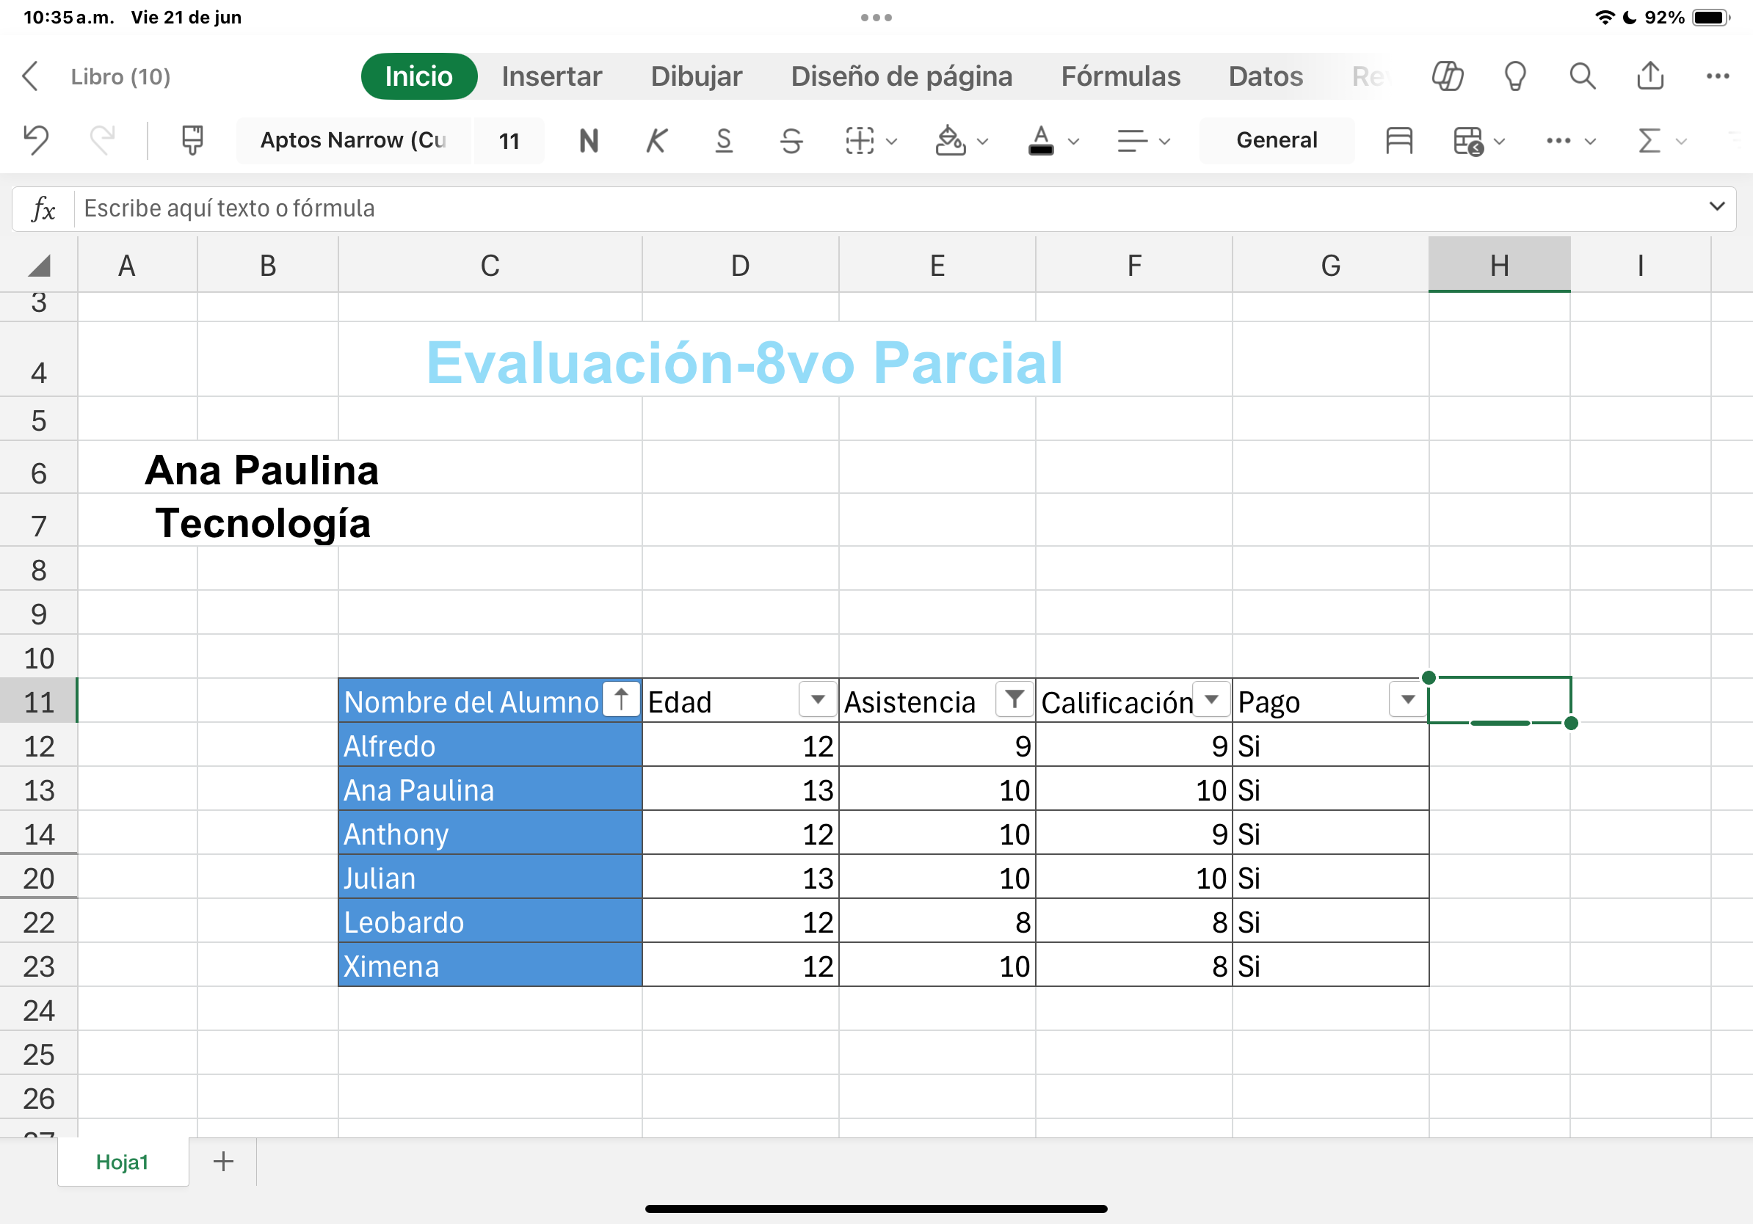Image resolution: width=1753 pixels, height=1224 pixels.
Task: Tap the lightbulb tell me icon
Action: point(1514,76)
